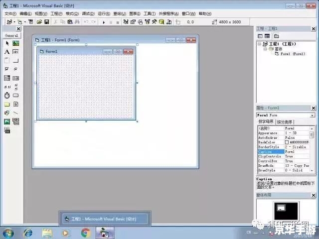Select the Timer control (stopwatch icon)
This screenshot has width=319, height=239.
(7, 95)
